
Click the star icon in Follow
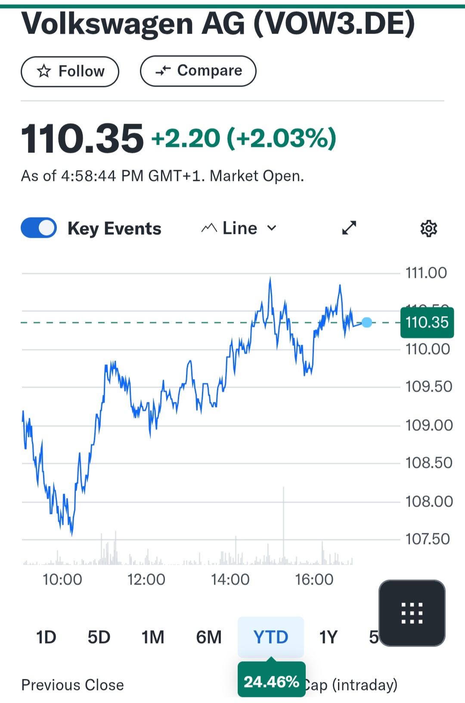pos(44,71)
